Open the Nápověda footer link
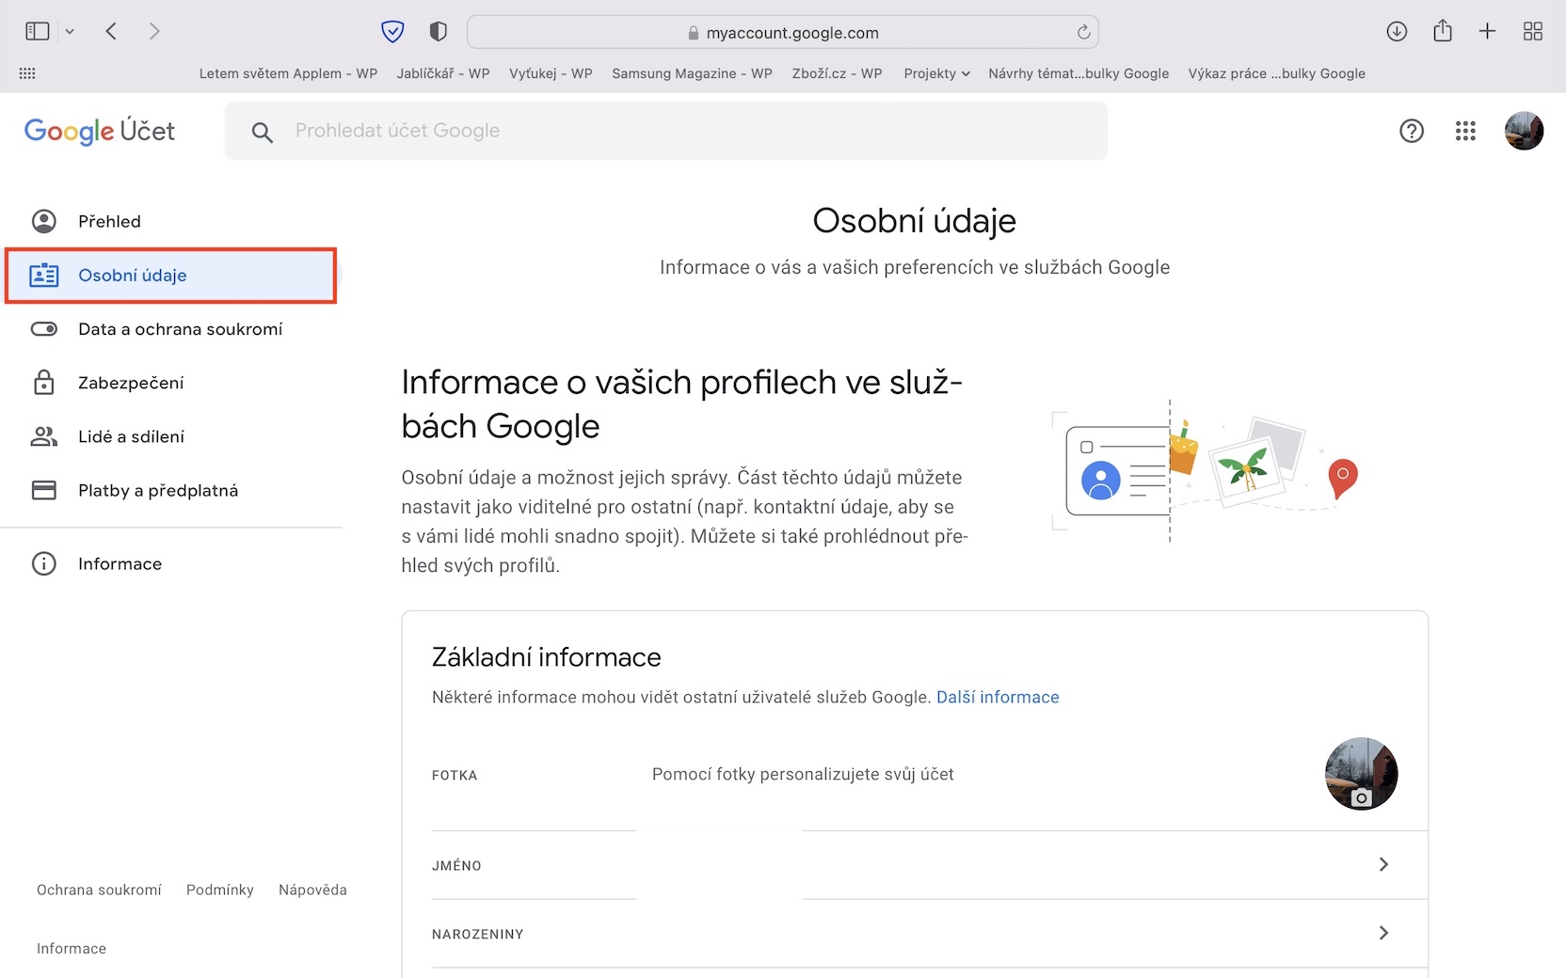The width and height of the screenshot is (1566, 978). pyautogui.click(x=312, y=890)
